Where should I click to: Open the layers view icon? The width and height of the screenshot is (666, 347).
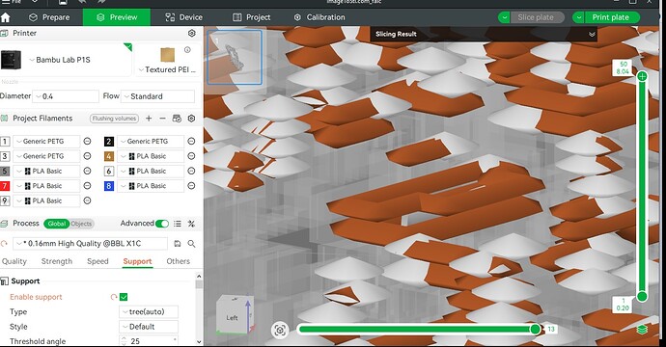pyautogui.click(x=642, y=330)
